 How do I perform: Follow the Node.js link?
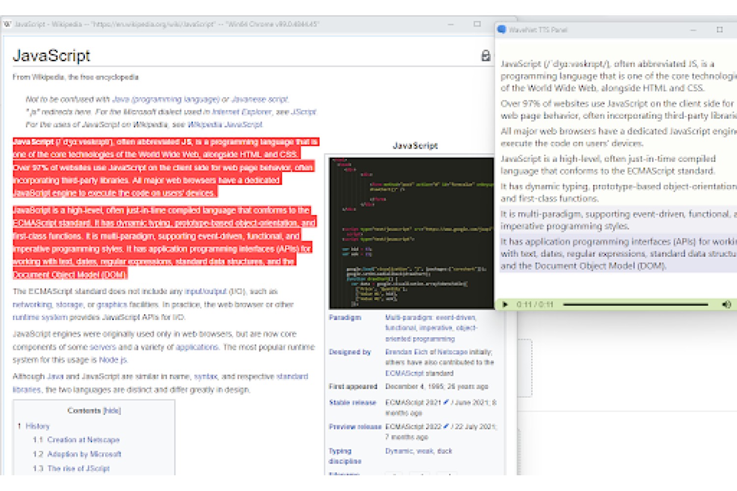click(113, 360)
